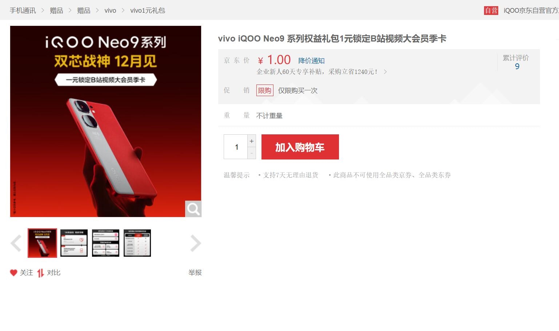Show previous thumbnails with left arrow
This screenshot has height=331, width=559.
(16, 244)
